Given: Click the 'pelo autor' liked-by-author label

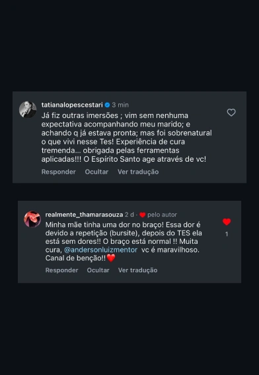Looking at the screenshot, I should coord(162,215).
